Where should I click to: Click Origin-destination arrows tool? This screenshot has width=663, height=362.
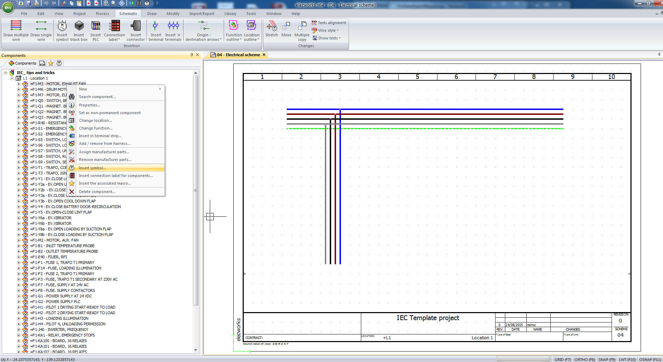204,31
